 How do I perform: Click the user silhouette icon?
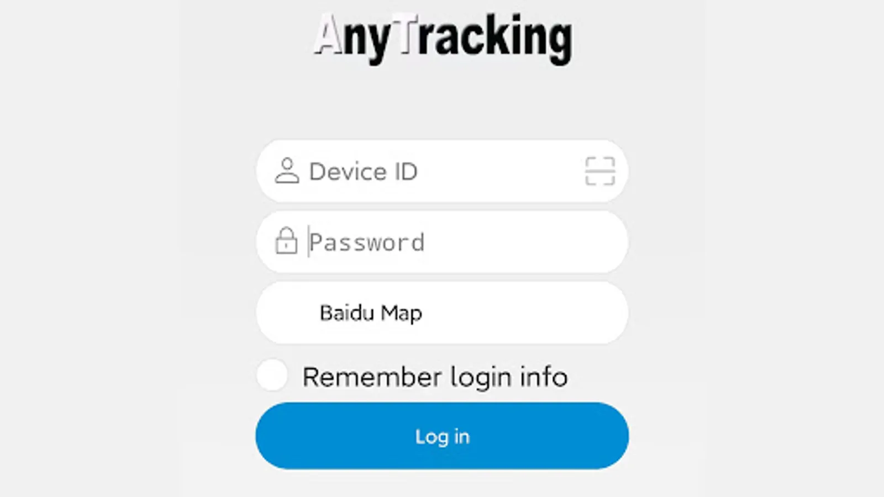pyautogui.click(x=287, y=171)
